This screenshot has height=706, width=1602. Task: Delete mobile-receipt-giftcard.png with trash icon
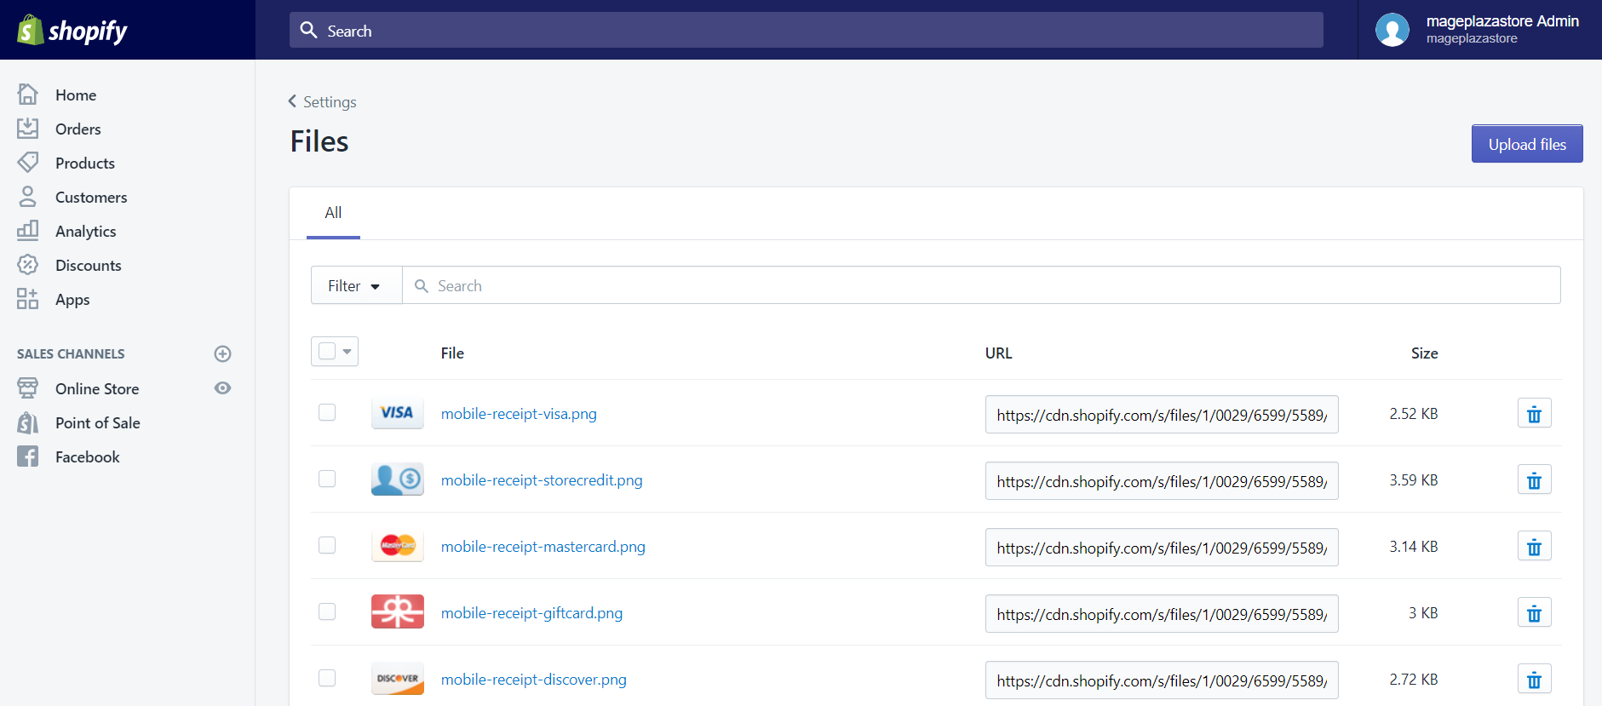point(1535,613)
